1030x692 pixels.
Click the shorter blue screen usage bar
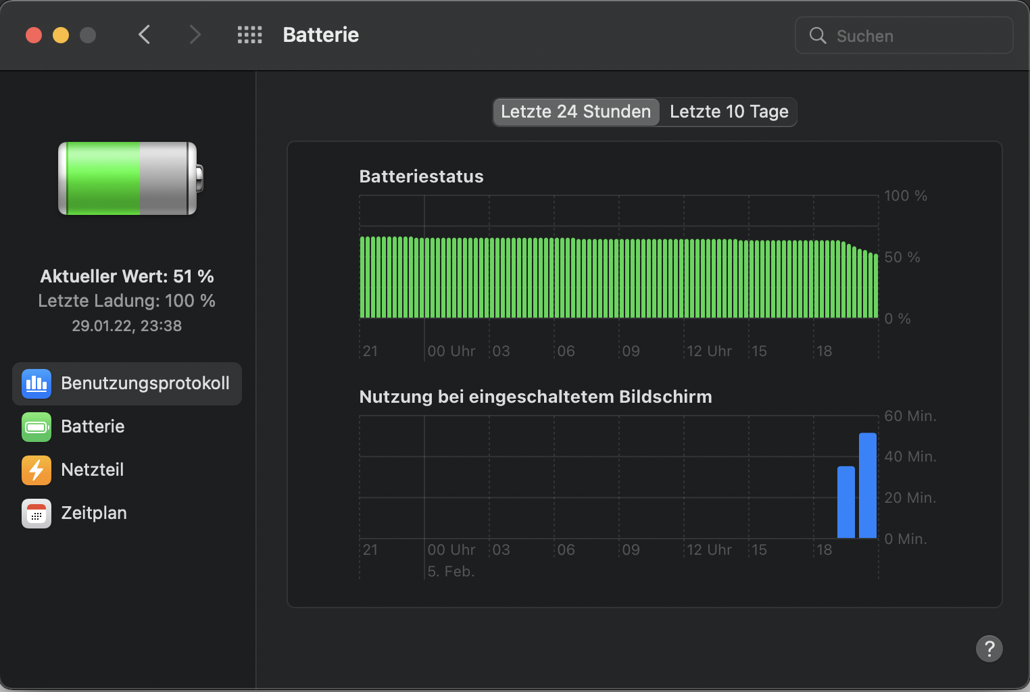pyautogui.click(x=845, y=502)
